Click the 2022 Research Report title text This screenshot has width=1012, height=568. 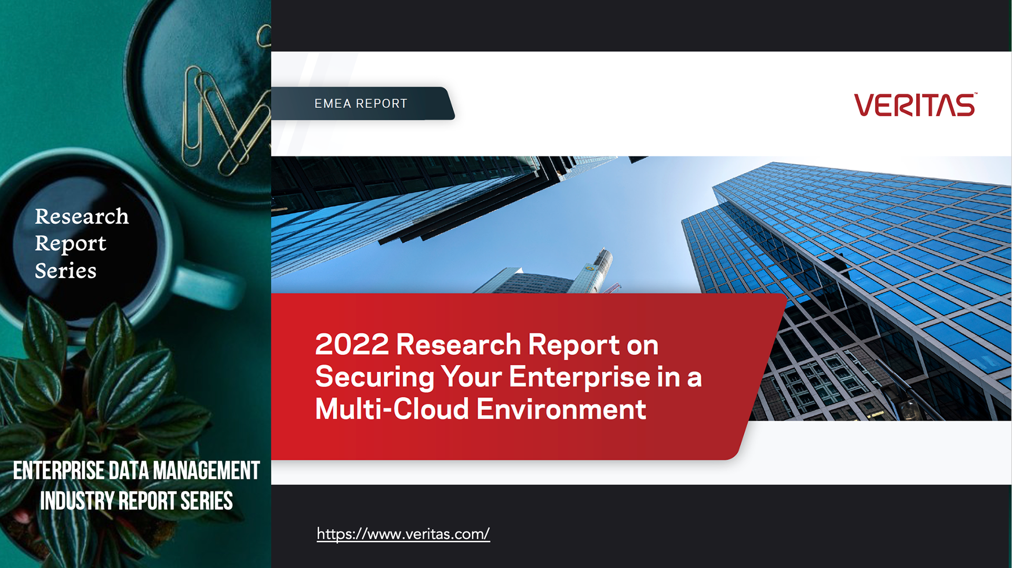tap(508, 377)
